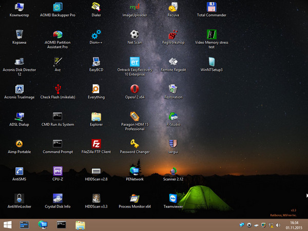Click the Paragon HDM 15 Professional icon
This screenshot has height=231, width=308.
(x=134, y=117)
